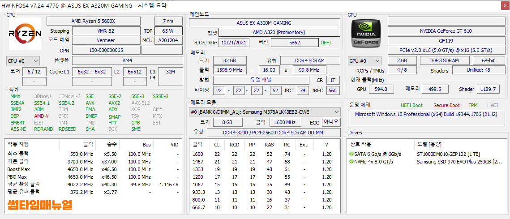Click the Boost Max 4650.0 MHz row
The height and width of the screenshot is (219, 510).
coord(93,169)
